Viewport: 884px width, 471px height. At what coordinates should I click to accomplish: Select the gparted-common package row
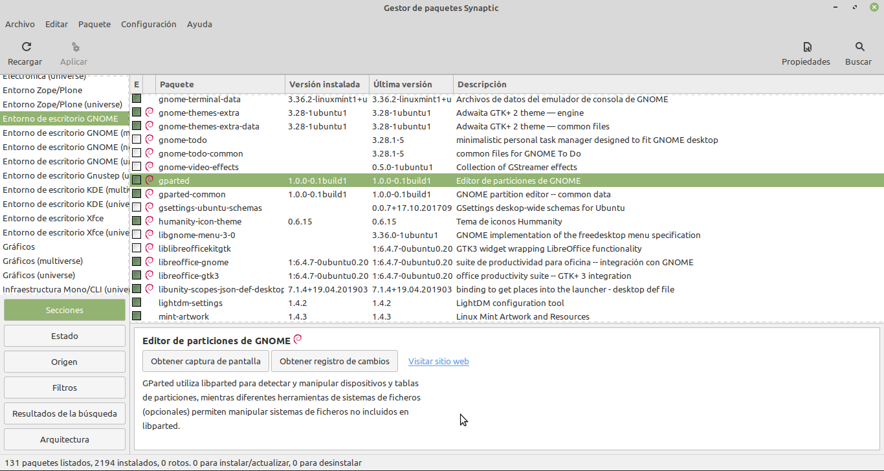[505, 194]
